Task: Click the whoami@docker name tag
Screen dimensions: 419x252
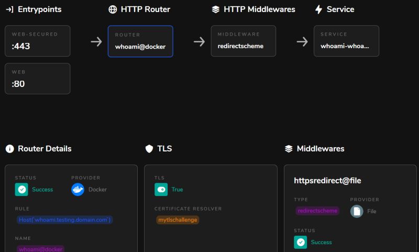Action: pos(40,249)
